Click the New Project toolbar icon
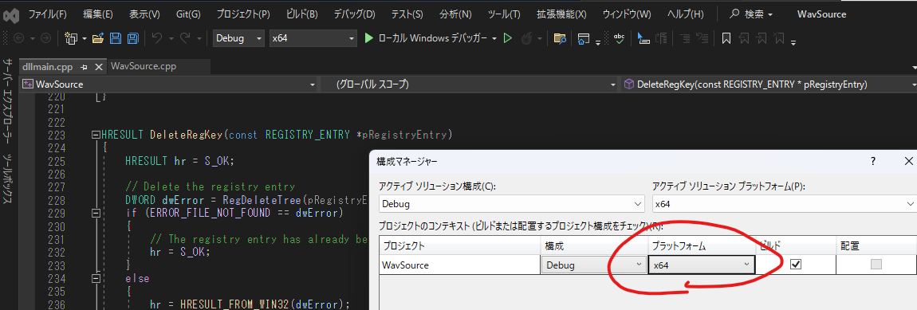917x310 pixels. pos(71,38)
